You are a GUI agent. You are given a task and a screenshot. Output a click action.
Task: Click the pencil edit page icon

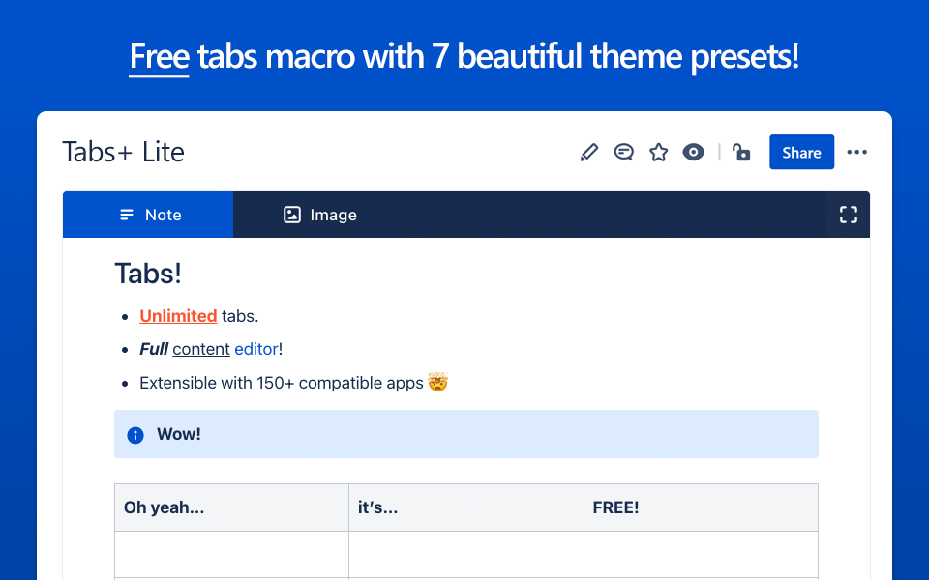point(589,153)
